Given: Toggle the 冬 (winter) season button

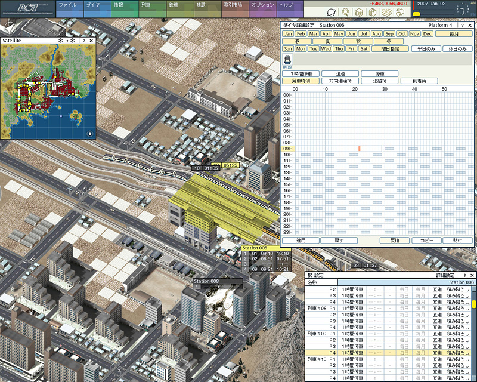Looking at the screenshot, I should pyautogui.click(x=389, y=41).
